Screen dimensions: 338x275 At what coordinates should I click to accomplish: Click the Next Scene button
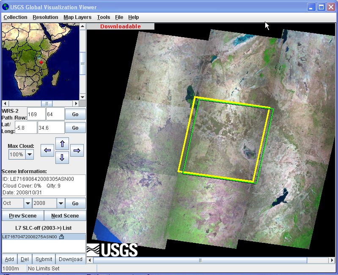(65, 215)
